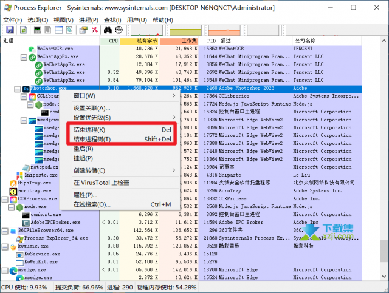Choose 挂起(P) in context menu
The width and height of the screenshot is (389, 293).
point(119,158)
